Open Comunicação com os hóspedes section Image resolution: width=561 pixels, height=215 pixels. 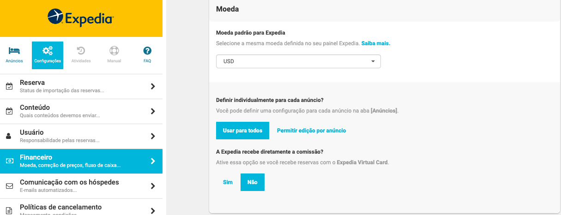(81, 186)
